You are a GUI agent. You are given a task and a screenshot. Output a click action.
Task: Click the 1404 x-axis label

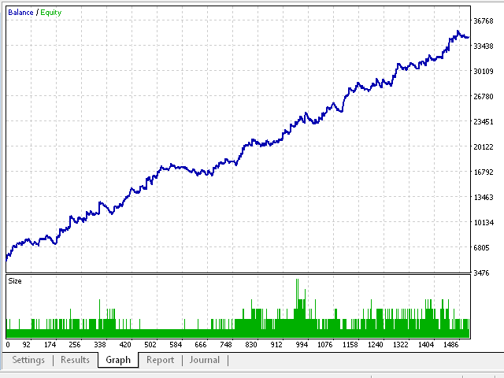click(426, 345)
